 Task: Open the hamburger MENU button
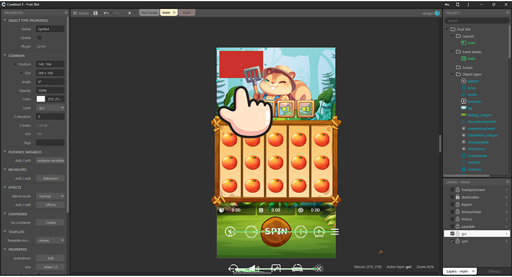click(81, 12)
